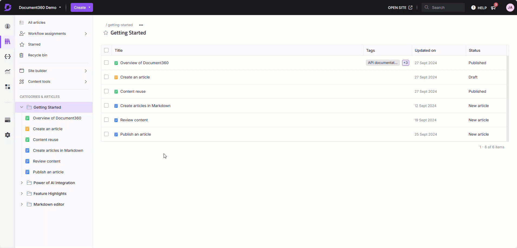
Task: Open the Documentation books icon in left rail
Action: coord(8,41)
